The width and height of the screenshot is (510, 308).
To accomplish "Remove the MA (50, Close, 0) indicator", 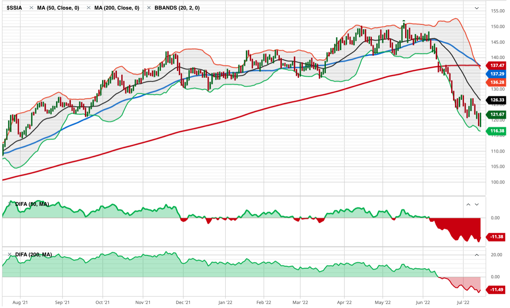I will pyautogui.click(x=31, y=8).
